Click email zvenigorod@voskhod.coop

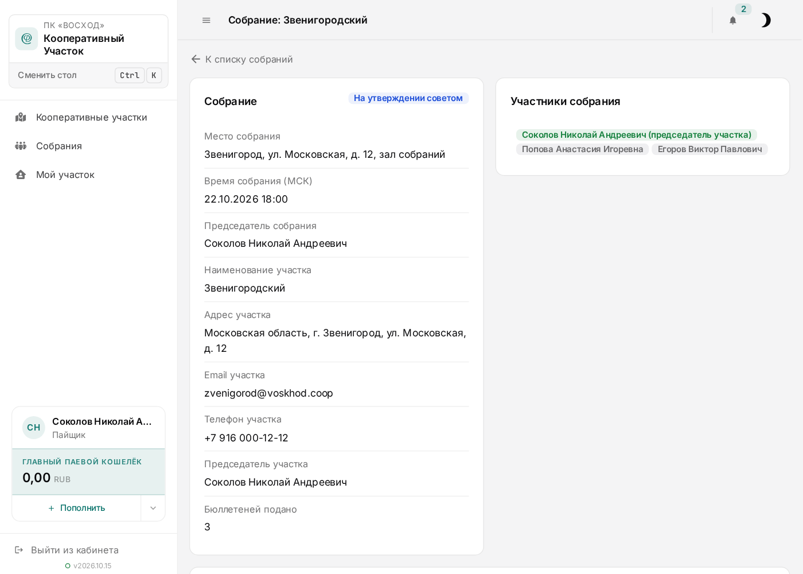(x=268, y=393)
